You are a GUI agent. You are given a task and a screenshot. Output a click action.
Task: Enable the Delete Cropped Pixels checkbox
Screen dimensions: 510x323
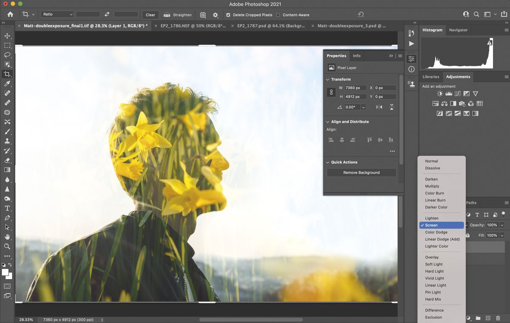click(x=229, y=15)
